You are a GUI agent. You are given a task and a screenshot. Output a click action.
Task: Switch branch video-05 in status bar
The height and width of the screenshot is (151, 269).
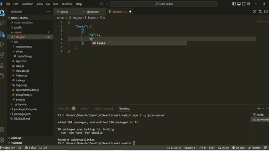coord(8,148)
